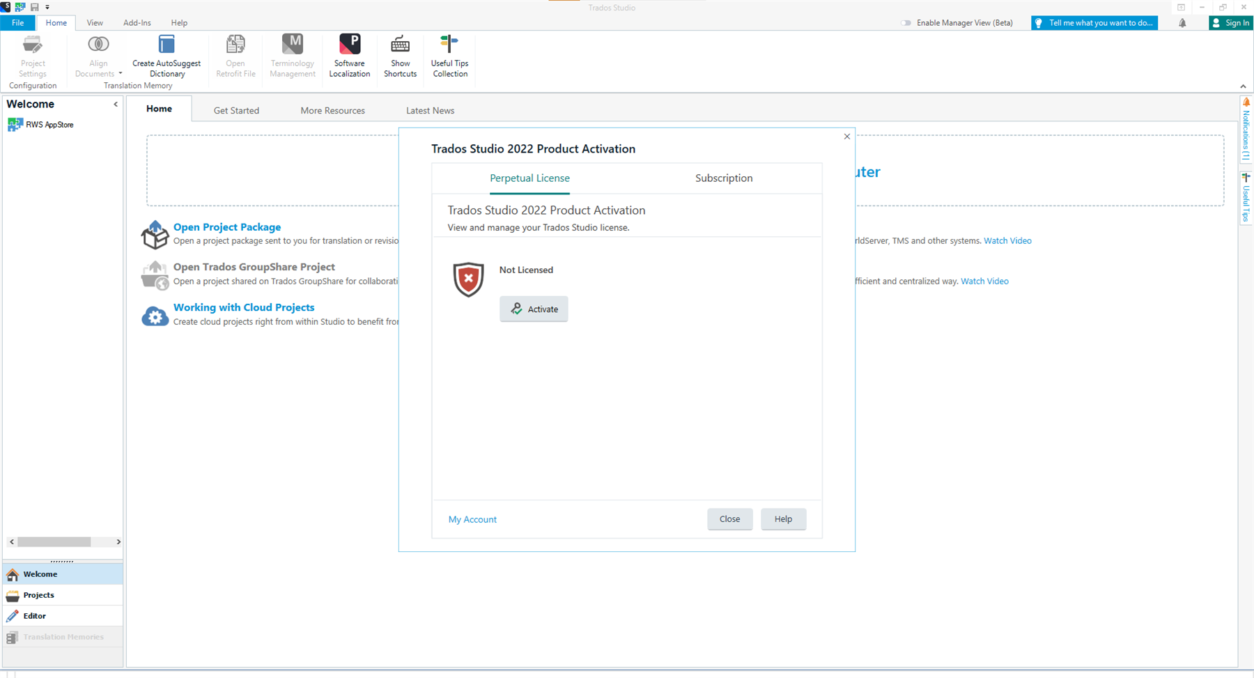Click the Tell me what you want search box
This screenshot has width=1254, height=678.
(x=1094, y=23)
